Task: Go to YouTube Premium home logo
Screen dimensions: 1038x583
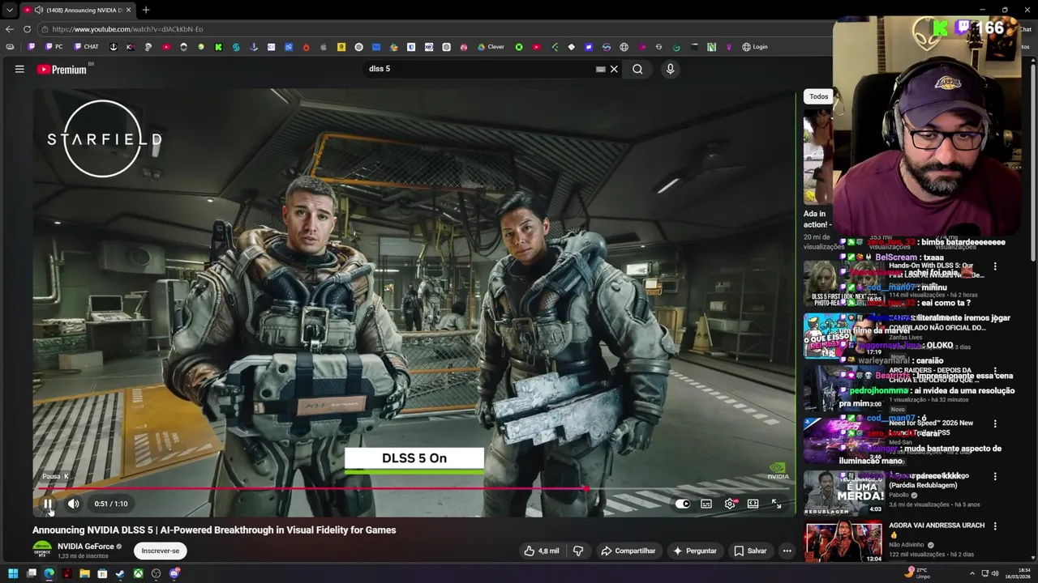Action: (x=62, y=70)
